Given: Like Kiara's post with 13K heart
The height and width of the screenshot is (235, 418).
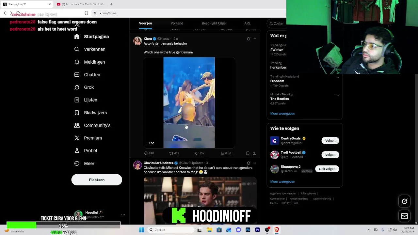Looking at the screenshot, I should (x=197, y=153).
